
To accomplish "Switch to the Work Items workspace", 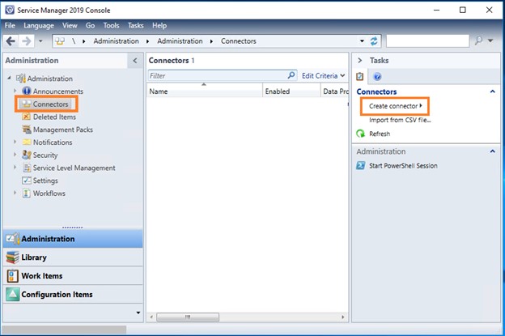I will pyautogui.click(x=73, y=276).
